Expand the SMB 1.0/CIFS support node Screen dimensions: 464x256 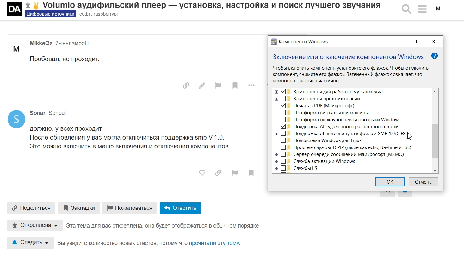pos(277,134)
